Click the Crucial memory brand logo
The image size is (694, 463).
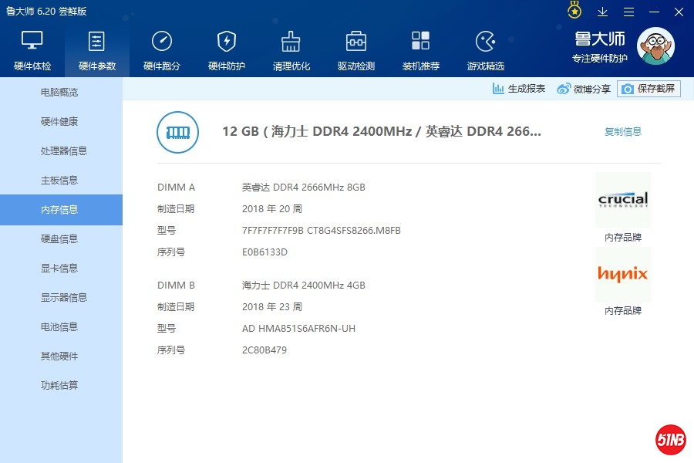(x=623, y=200)
